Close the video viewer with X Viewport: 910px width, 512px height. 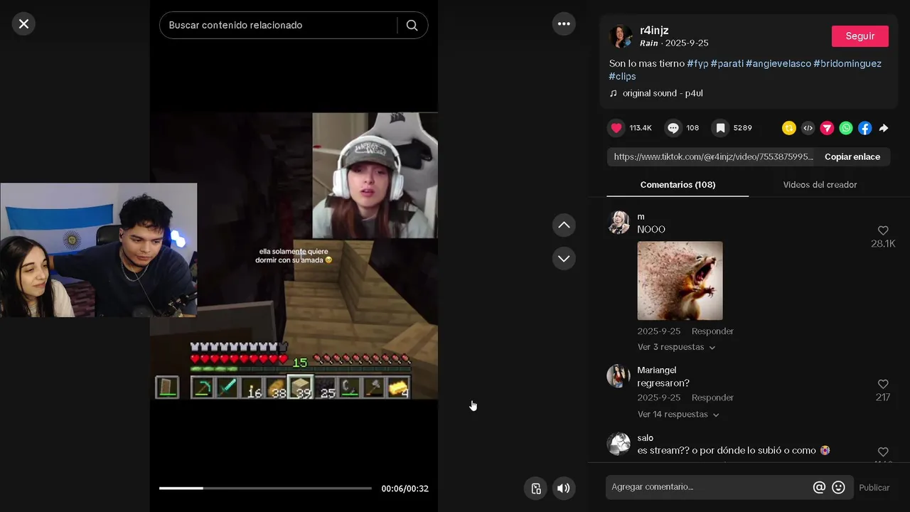(23, 23)
